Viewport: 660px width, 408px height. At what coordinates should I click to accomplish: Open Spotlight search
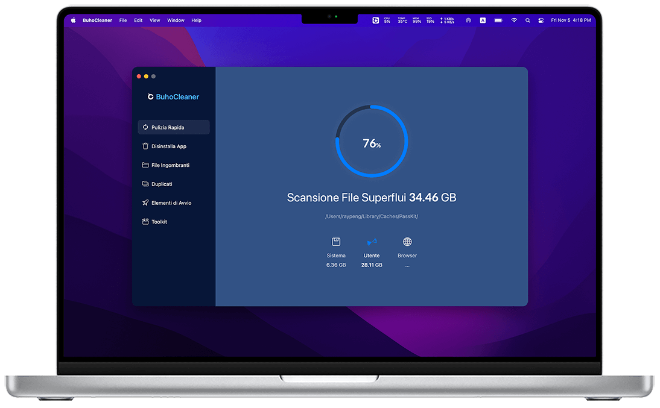(x=527, y=20)
